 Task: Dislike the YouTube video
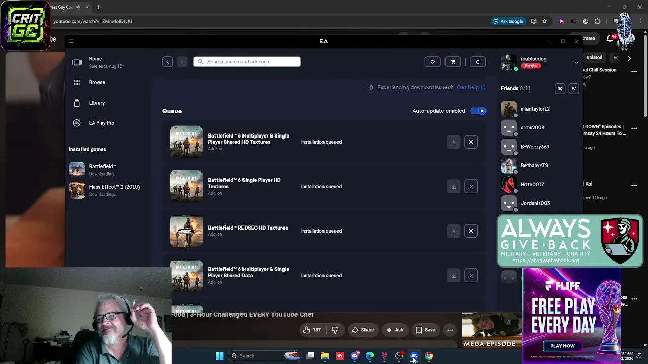(x=335, y=330)
